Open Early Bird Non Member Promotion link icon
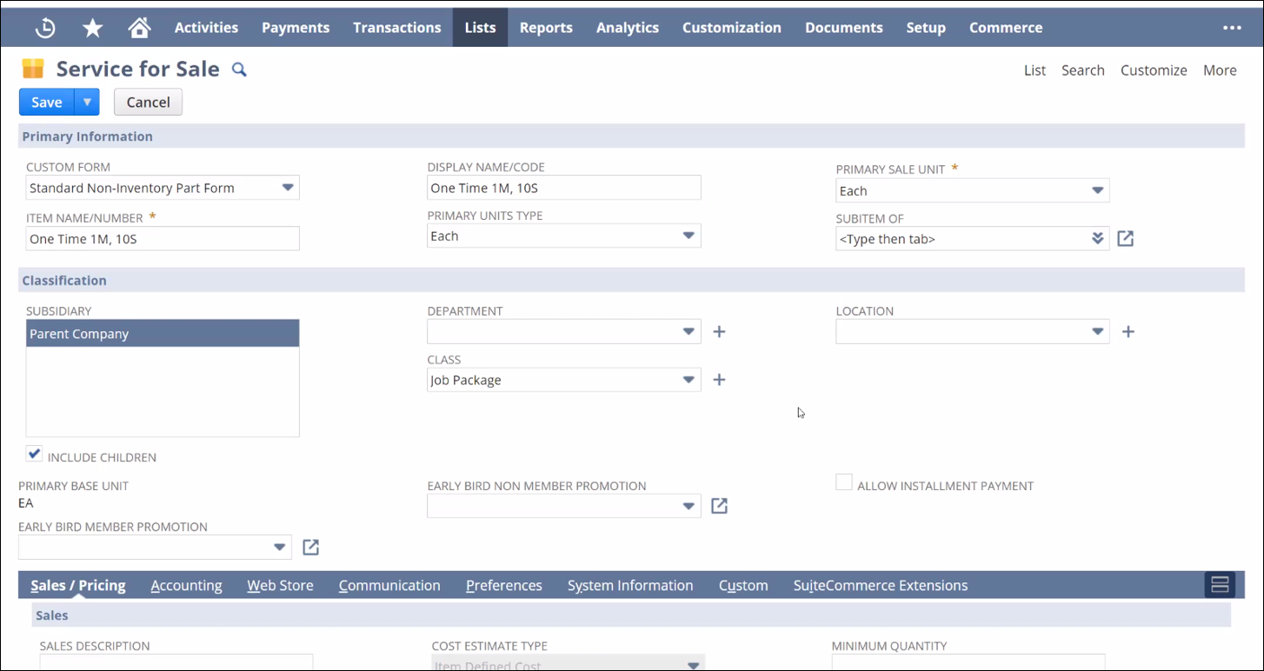Image resolution: width=1264 pixels, height=671 pixels. (x=719, y=506)
